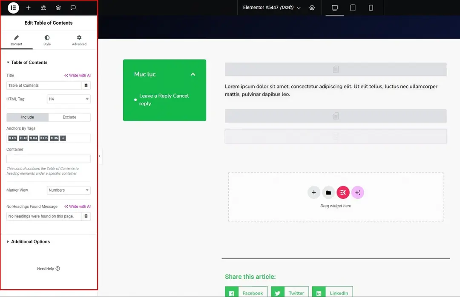Remove the H2 anchor tag

[x=10, y=138]
